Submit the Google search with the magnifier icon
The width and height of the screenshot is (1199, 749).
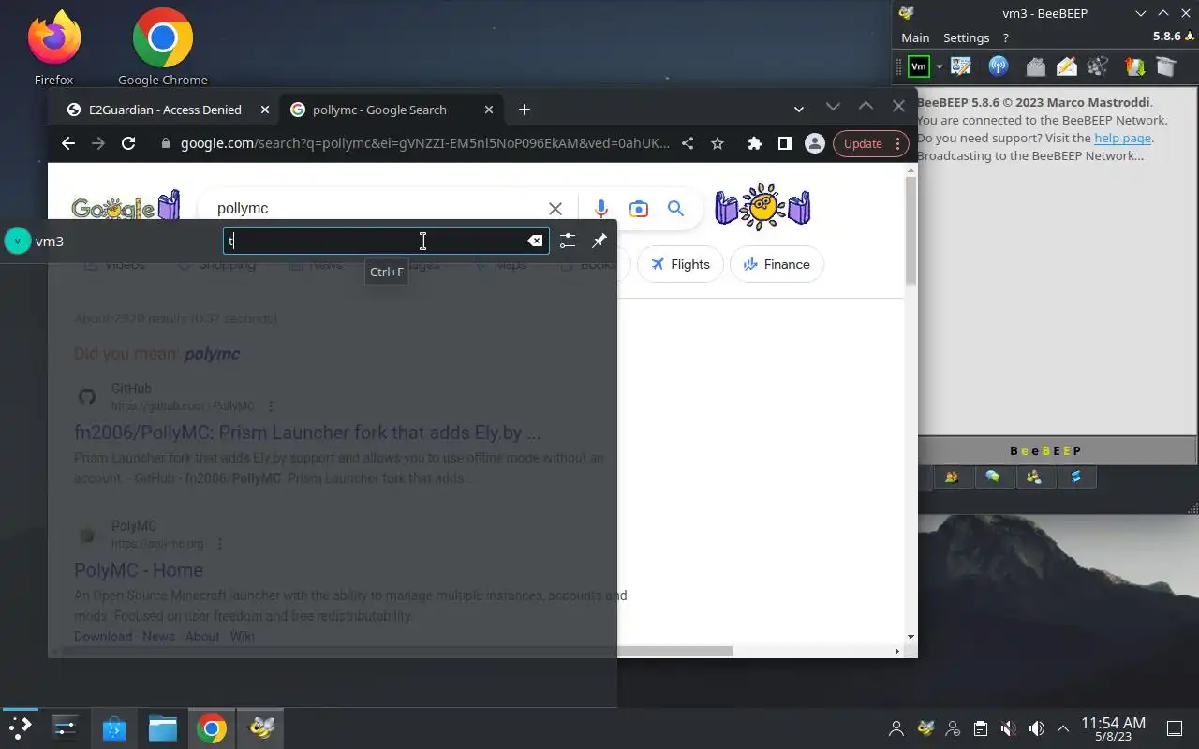[x=675, y=209]
